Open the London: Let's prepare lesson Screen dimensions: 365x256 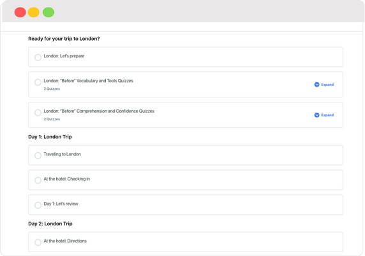(x=64, y=56)
